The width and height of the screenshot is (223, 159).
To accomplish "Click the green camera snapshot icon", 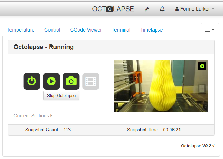I will click(71, 81).
